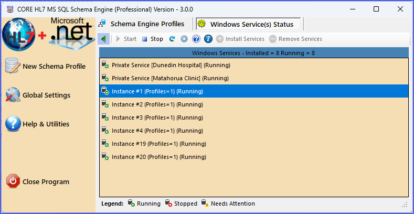Open New Schema Profile

coord(46,66)
